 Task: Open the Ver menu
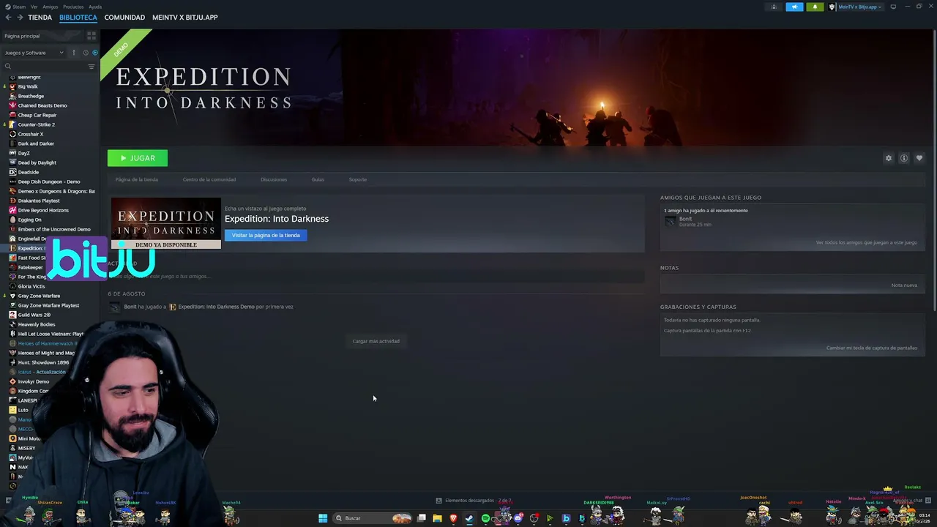[34, 7]
